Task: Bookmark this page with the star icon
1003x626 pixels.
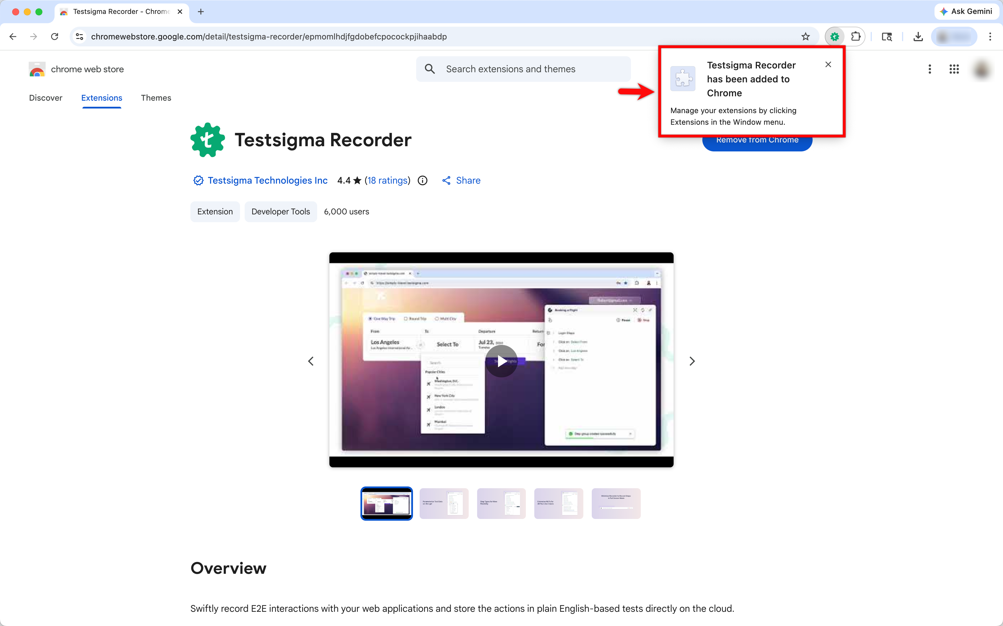Action: 805,37
